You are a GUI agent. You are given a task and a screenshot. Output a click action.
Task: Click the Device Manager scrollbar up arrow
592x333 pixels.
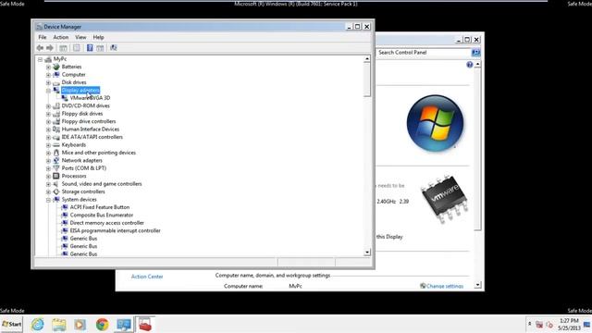pos(367,59)
